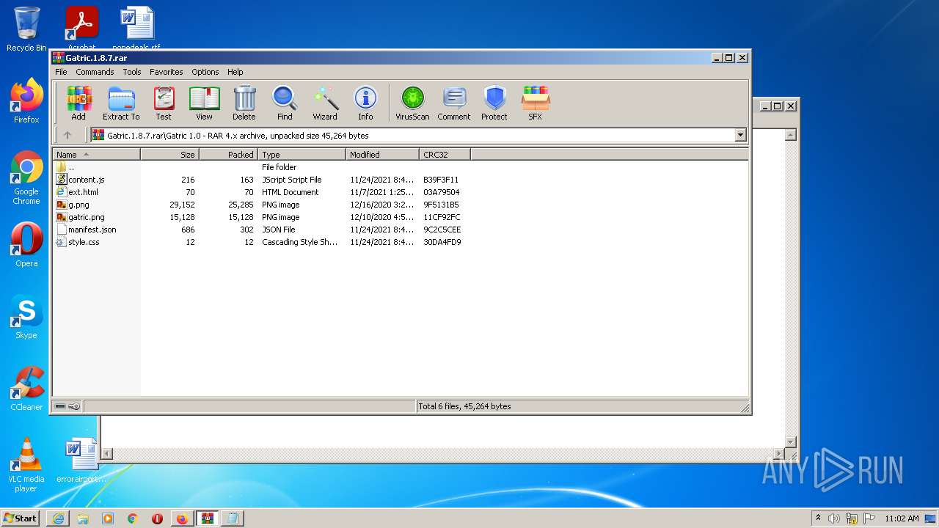Run the Test archive tool

coord(164,103)
